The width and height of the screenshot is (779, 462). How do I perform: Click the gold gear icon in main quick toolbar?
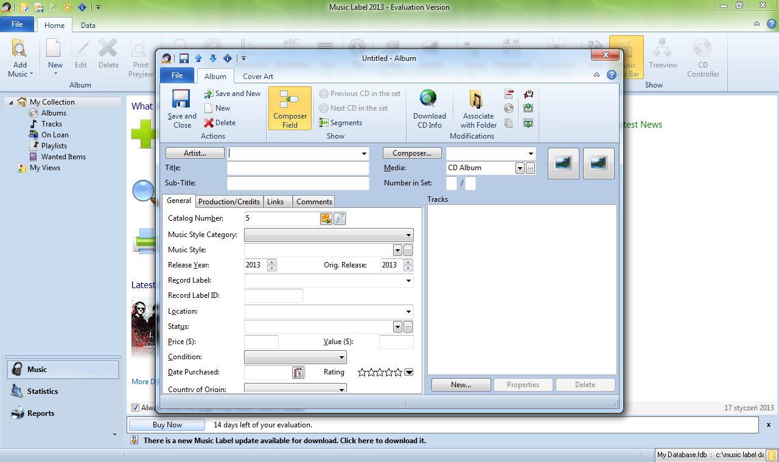coord(68,8)
